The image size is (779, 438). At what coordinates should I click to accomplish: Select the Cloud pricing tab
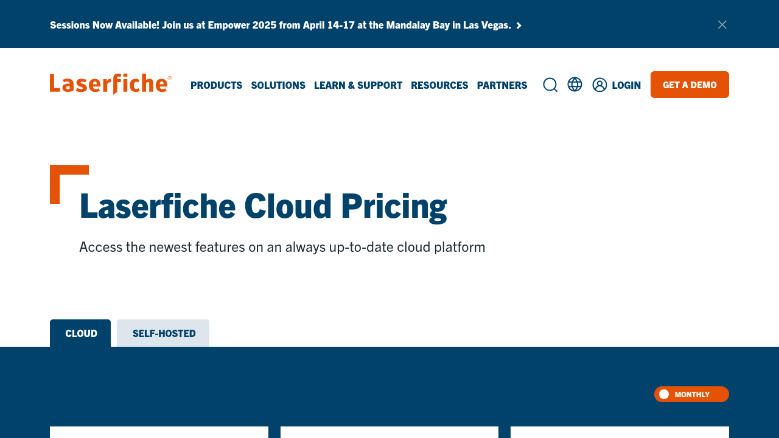click(81, 333)
